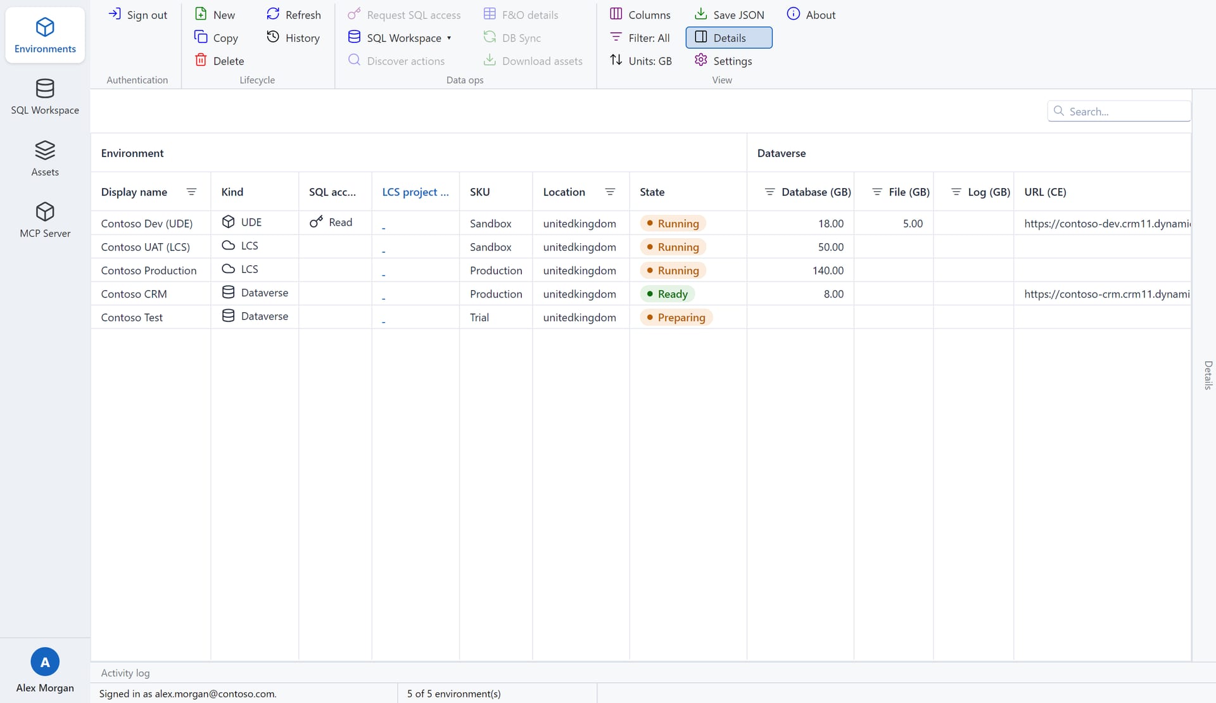The image size is (1216, 703).
Task: Click the LCS project column header
Action: click(415, 192)
